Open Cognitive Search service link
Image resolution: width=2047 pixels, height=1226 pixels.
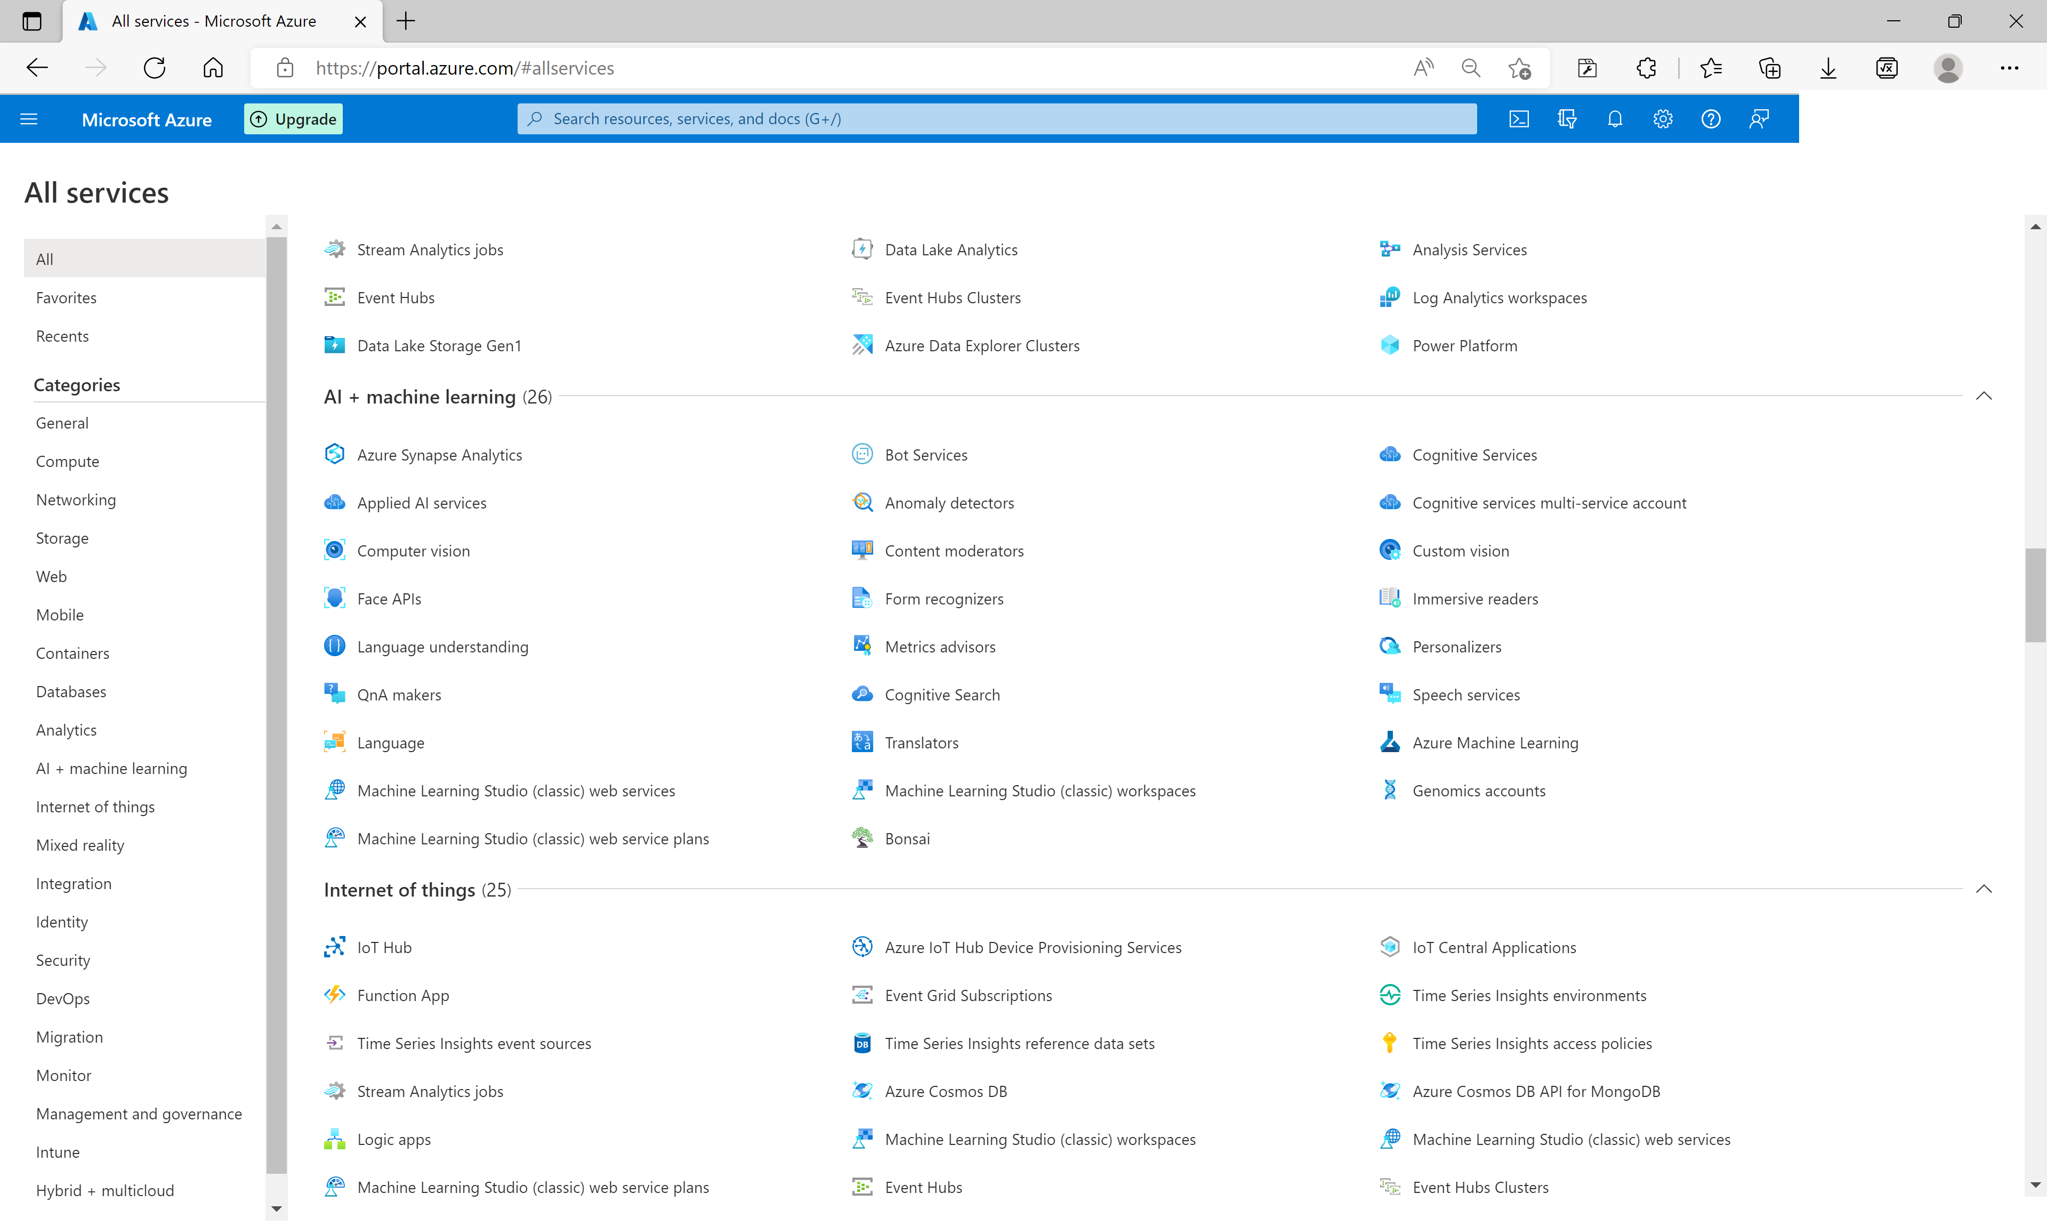(x=942, y=694)
